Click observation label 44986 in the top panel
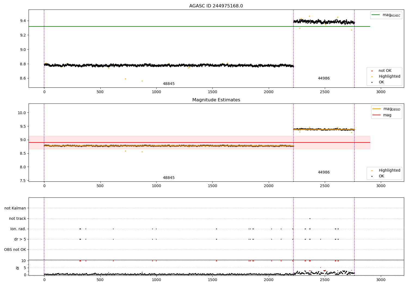 (324, 78)
